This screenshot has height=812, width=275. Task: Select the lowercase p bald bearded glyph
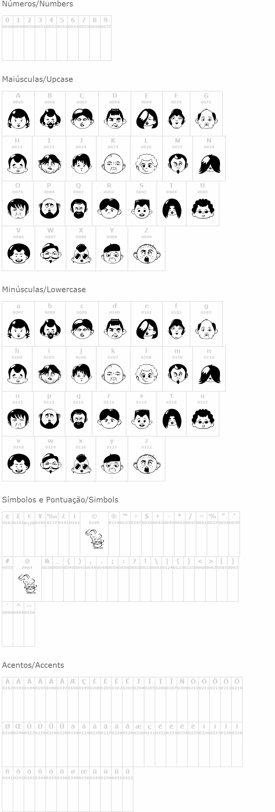tap(49, 419)
